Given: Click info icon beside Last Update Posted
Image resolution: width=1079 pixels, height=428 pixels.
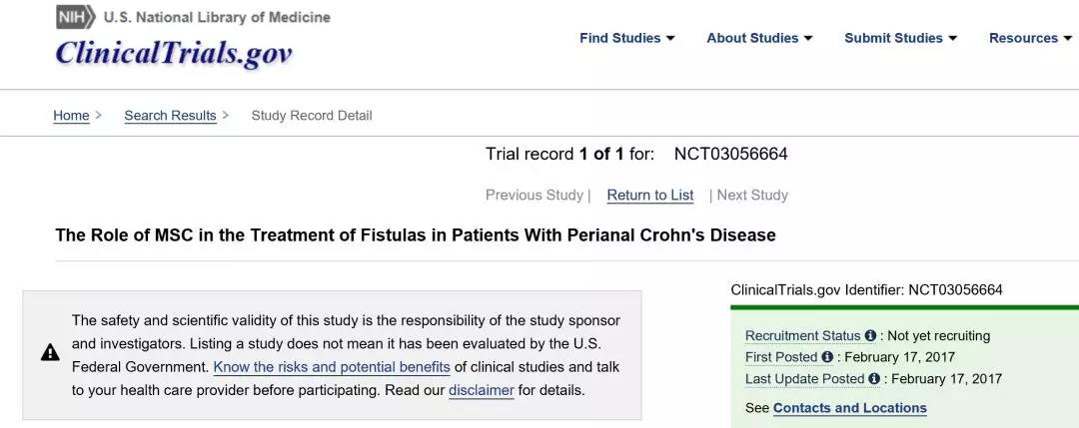Looking at the screenshot, I should 874,379.
